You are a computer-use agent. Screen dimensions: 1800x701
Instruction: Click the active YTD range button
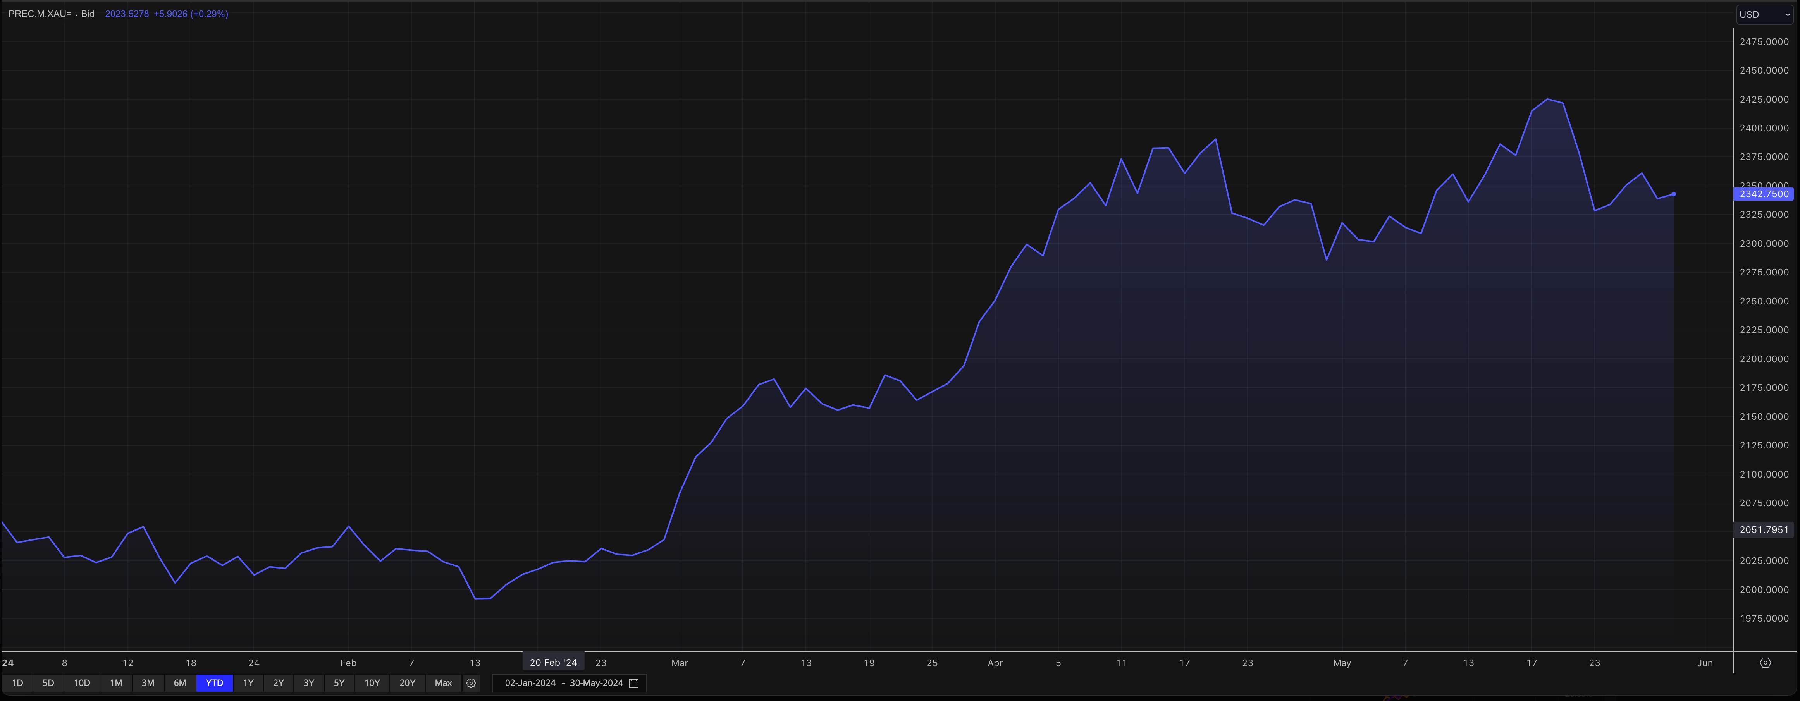click(214, 683)
